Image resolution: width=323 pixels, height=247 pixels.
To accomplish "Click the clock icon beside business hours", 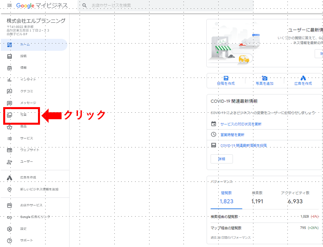I will [x=213, y=135].
